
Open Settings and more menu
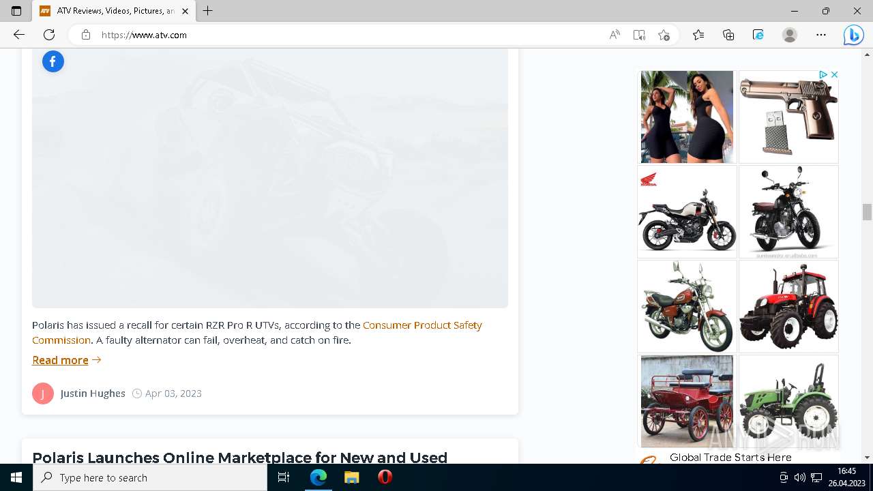[821, 35]
